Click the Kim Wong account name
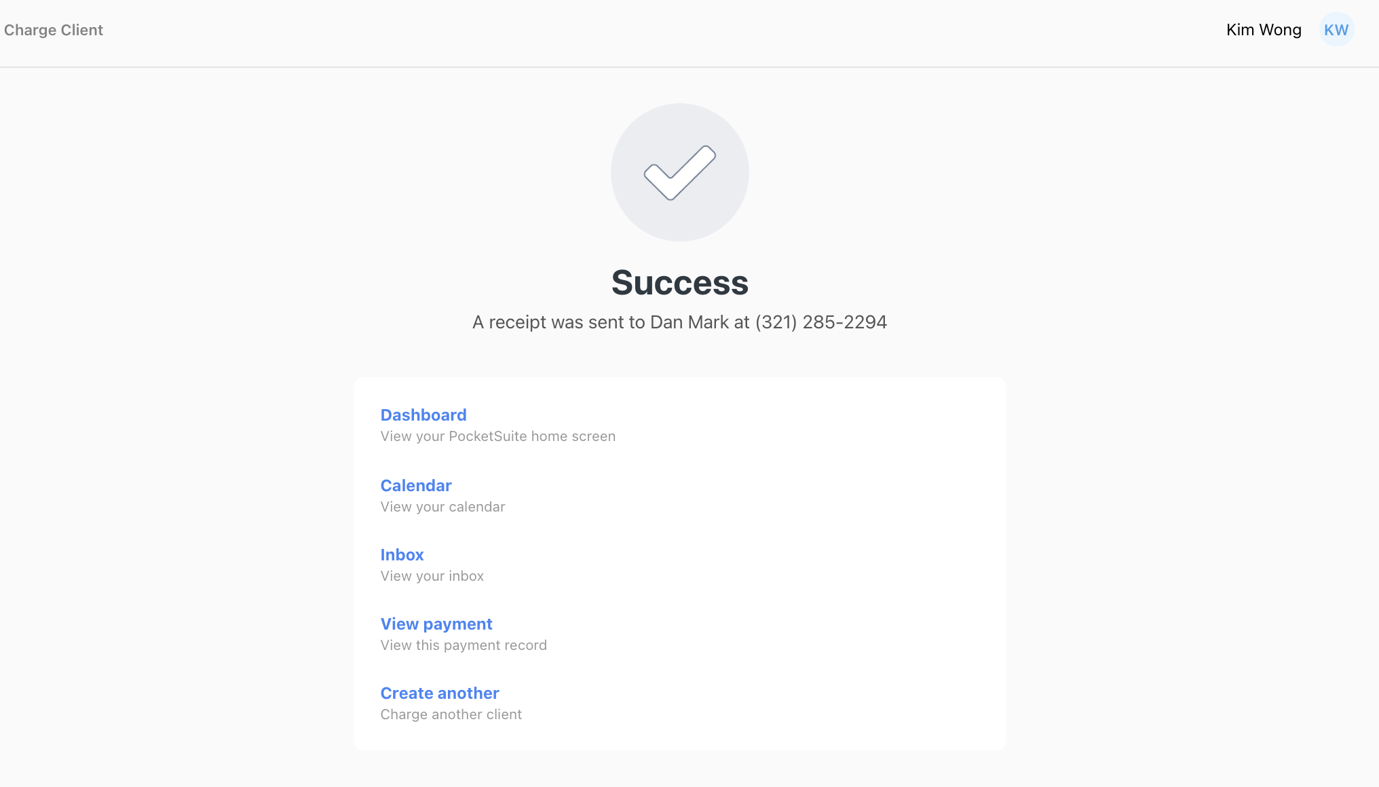This screenshot has height=787, width=1379. click(1264, 30)
